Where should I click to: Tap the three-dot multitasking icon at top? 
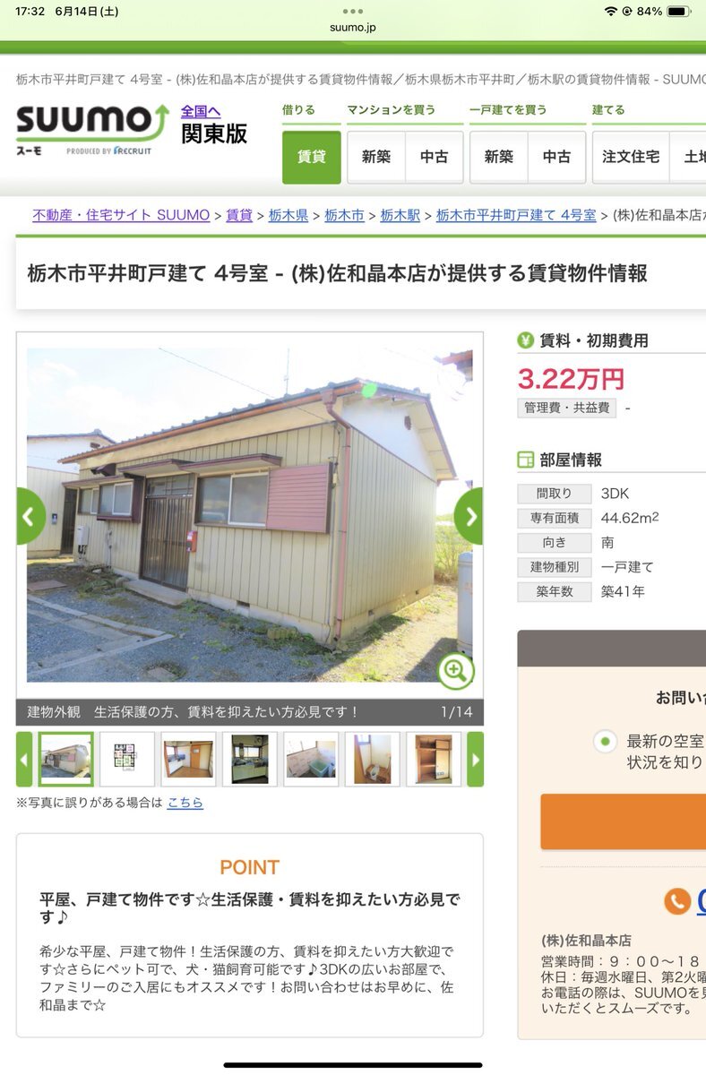pos(353,12)
